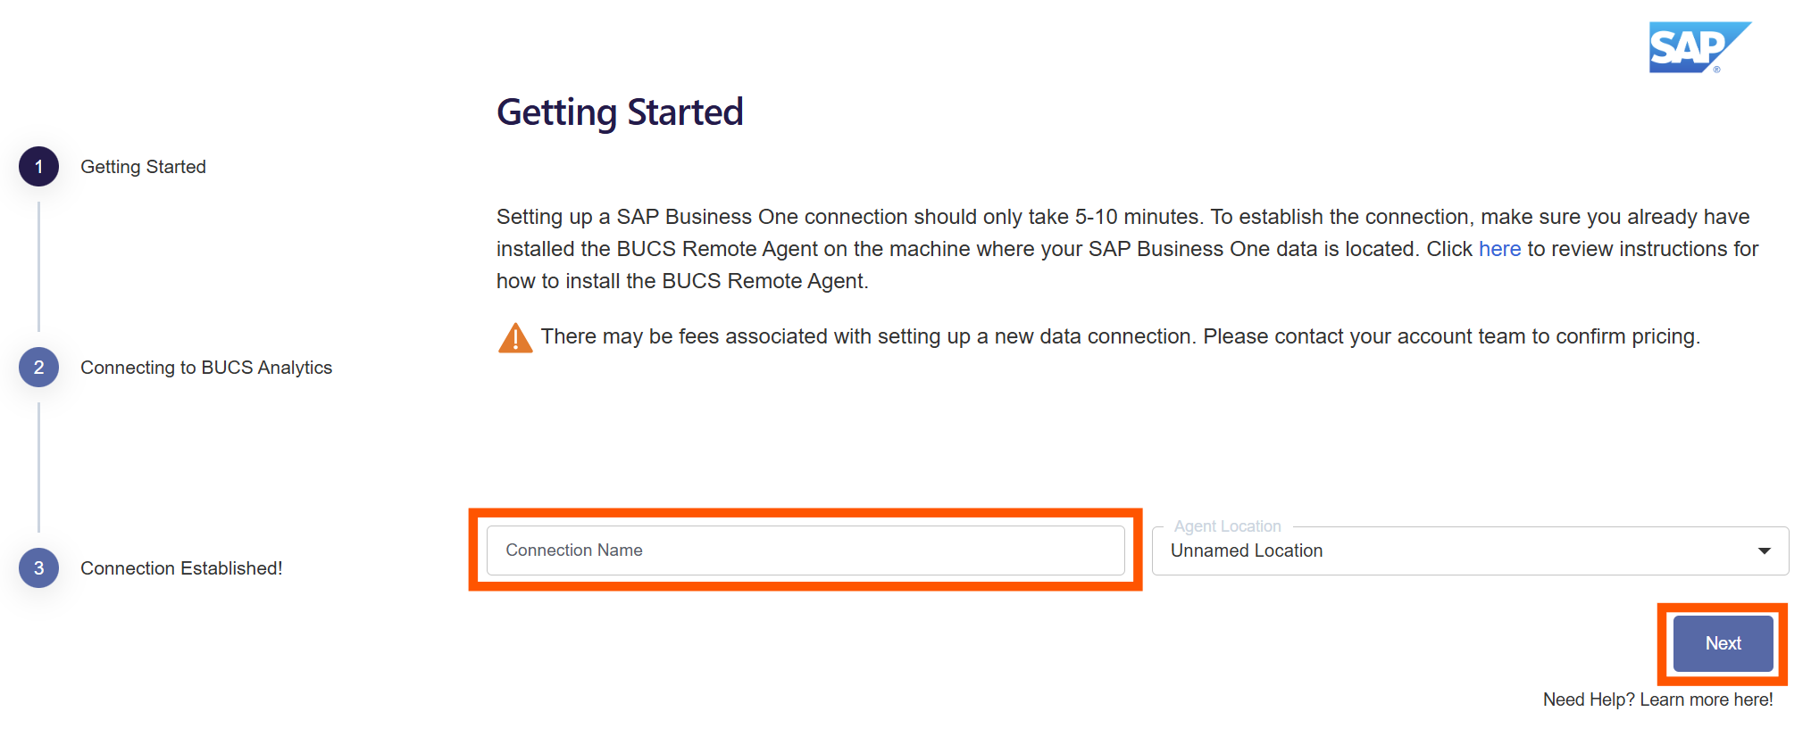The width and height of the screenshot is (1811, 745).
Task: Select step 2 circle for Connecting to BUCS Analytics
Action: pos(38,367)
